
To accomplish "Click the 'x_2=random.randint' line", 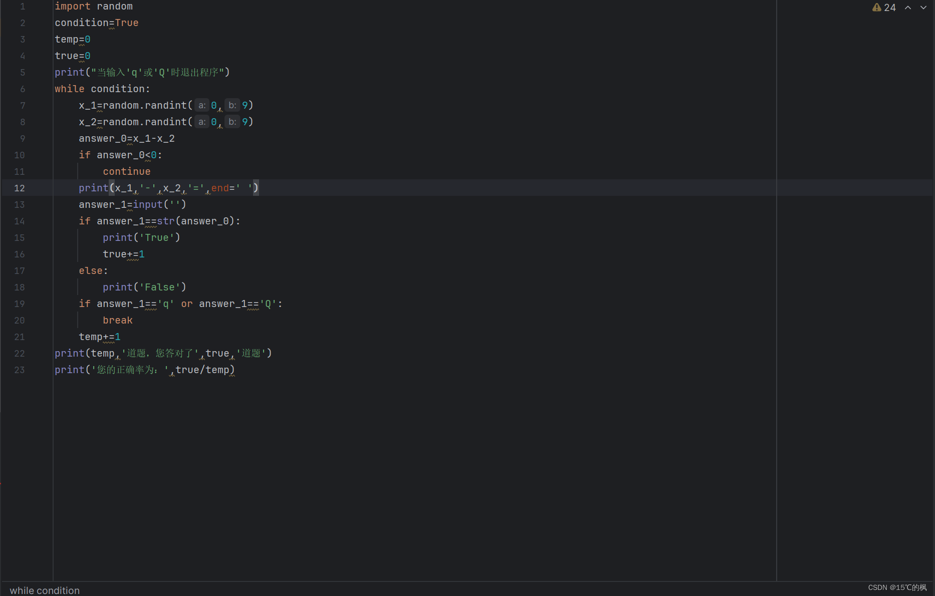I will 166,122.
